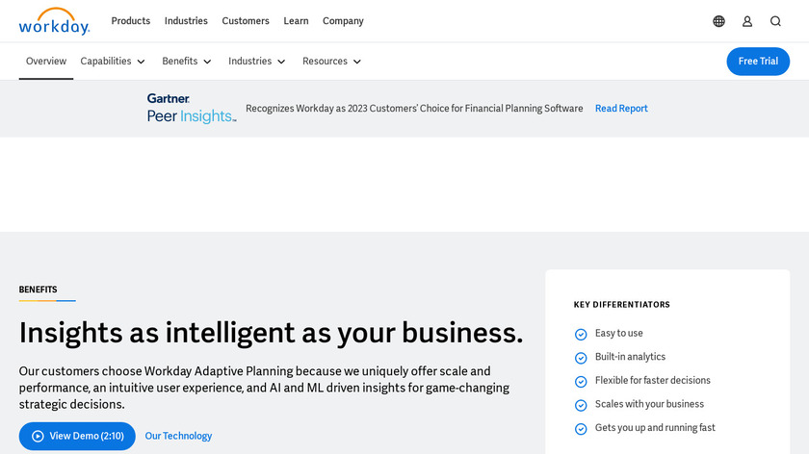Open the Our Technology link
The height and width of the screenshot is (454, 809).
(x=178, y=436)
